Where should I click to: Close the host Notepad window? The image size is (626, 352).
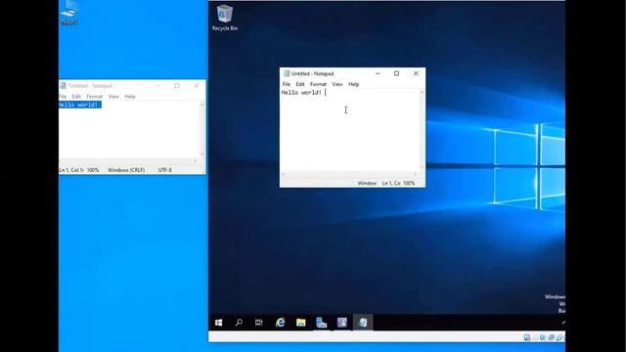(x=196, y=86)
